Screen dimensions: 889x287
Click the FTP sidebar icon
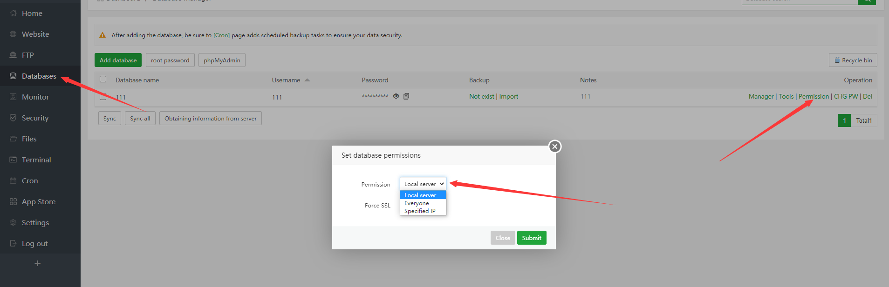coord(13,55)
